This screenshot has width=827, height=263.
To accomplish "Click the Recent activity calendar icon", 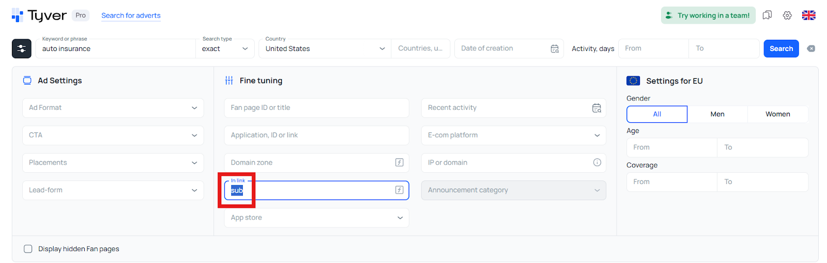I will (596, 108).
